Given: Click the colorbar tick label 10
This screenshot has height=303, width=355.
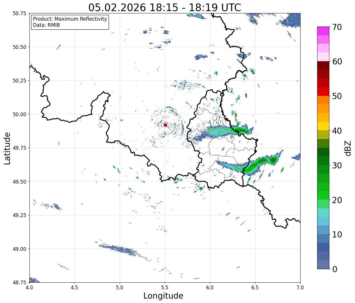Looking at the screenshot, I should pyautogui.click(x=337, y=235).
